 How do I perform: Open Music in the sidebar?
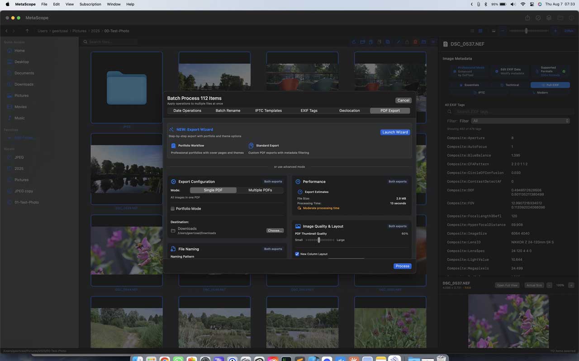click(19, 118)
